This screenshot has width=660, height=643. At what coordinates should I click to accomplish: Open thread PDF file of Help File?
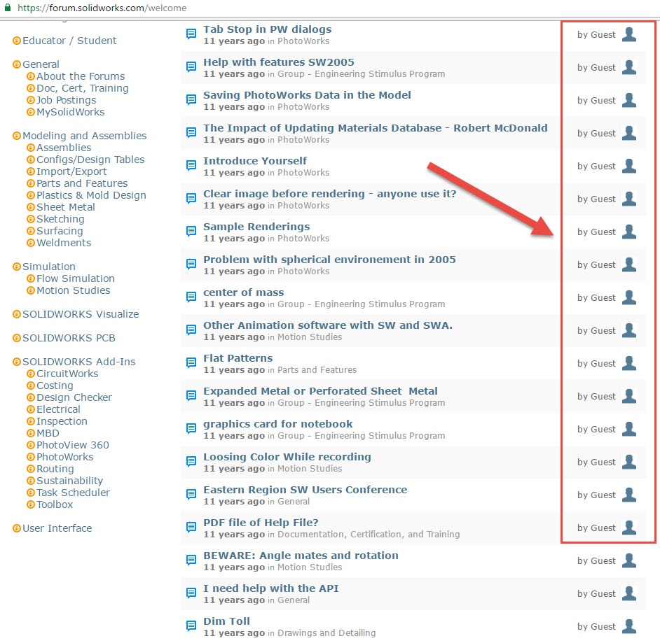point(261,523)
